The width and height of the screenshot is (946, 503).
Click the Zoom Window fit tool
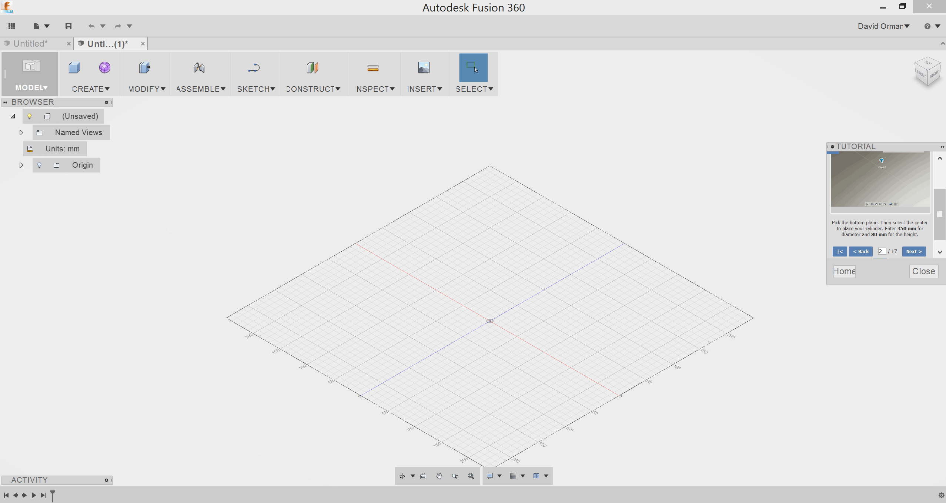pos(471,476)
